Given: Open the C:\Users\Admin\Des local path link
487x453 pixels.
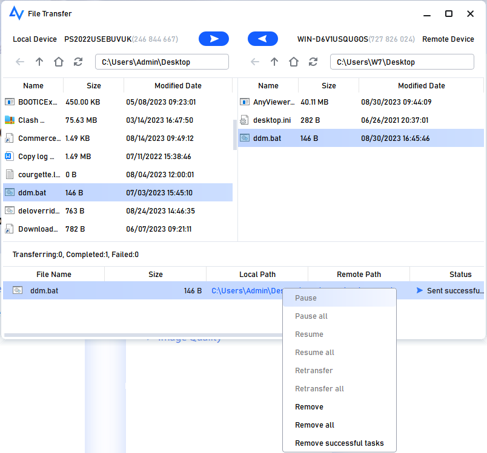Looking at the screenshot, I should [247, 290].
